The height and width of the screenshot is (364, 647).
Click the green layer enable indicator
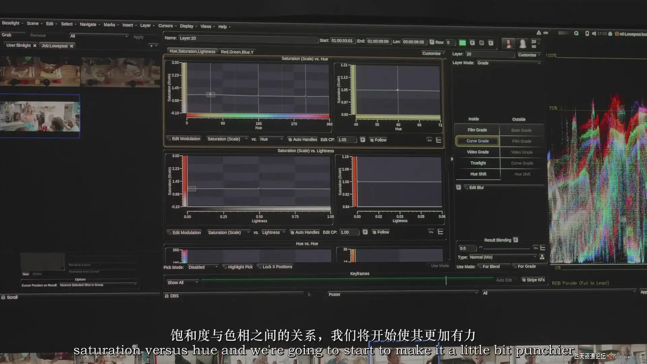(462, 43)
